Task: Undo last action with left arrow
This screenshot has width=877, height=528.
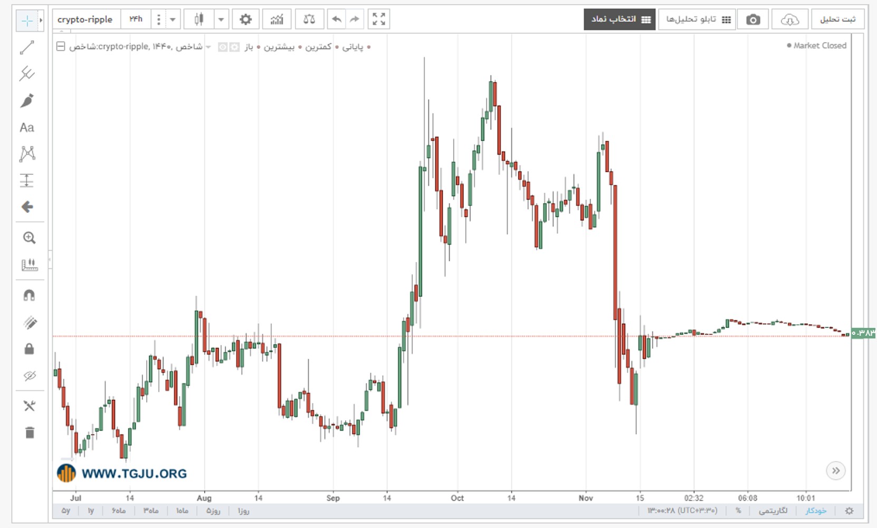Action: (x=336, y=20)
